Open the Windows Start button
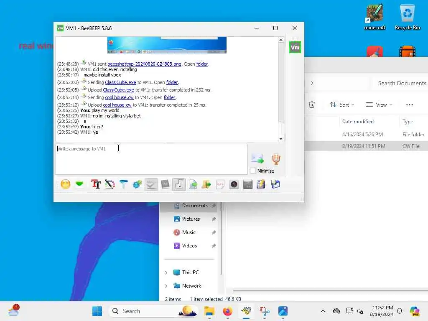Viewport: 428px width, 321px height. click(97, 311)
